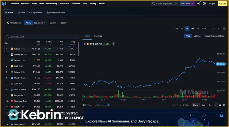Click the current price marker $71,791.85 on chart axis

221,64
